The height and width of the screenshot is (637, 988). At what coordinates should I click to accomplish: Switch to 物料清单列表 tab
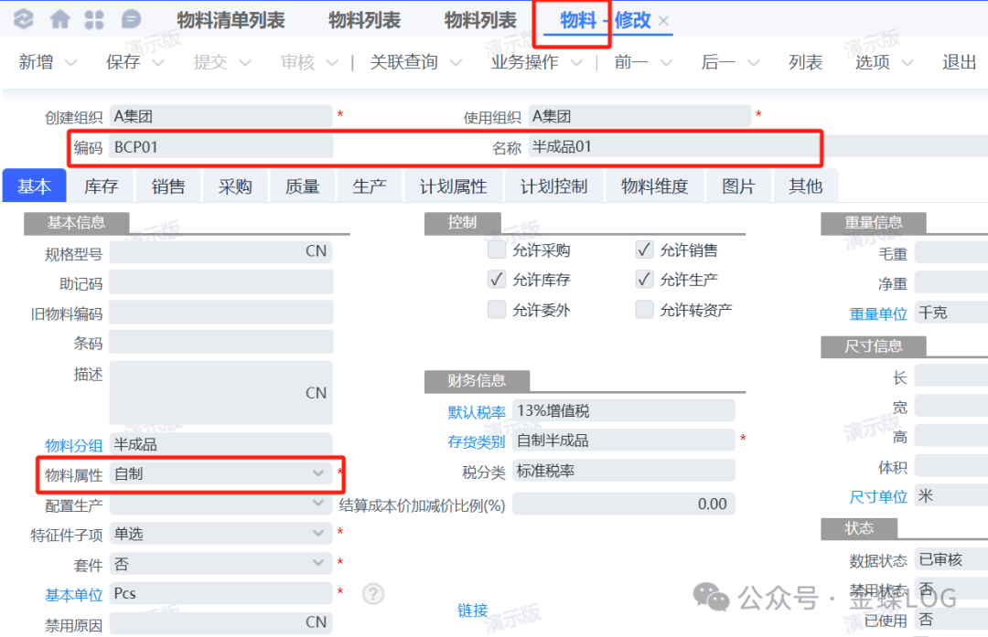pos(231,20)
